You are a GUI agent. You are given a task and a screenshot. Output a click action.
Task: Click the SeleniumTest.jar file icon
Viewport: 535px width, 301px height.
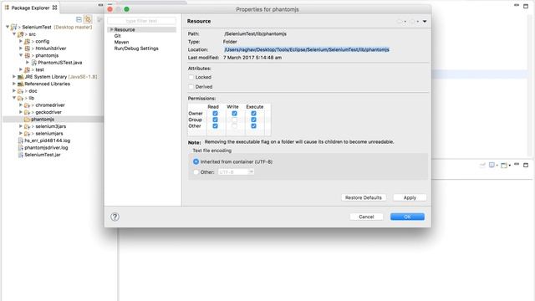click(x=20, y=155)
